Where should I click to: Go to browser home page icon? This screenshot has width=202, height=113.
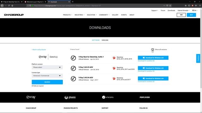pos(12,6)
